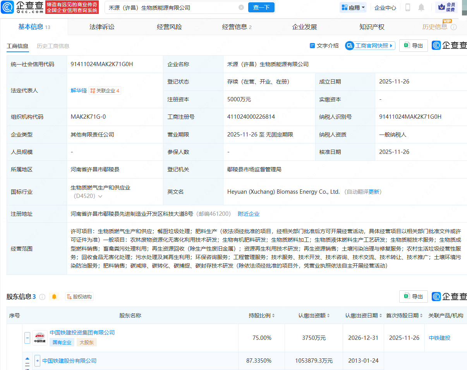Open 附近企业 nearby companies link

pyautogui.click(x=249, y=213)
